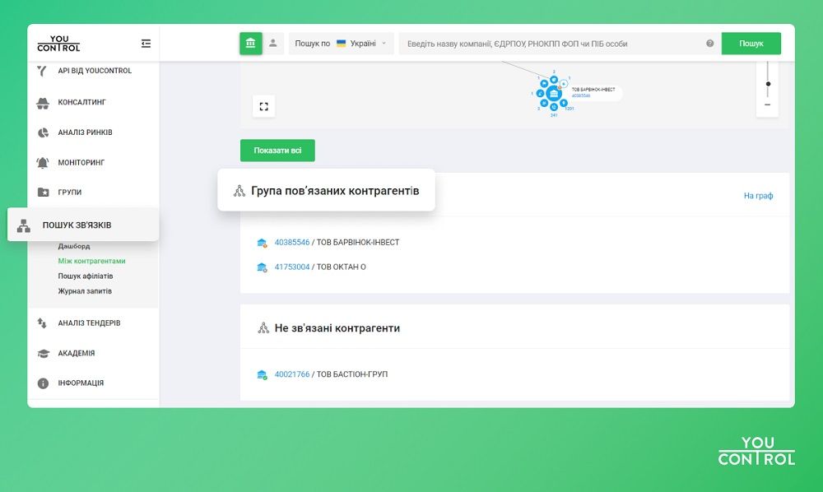Viewport: 823px width, 492px height.
Task: Open company code 40385546 link
Action: 291,243
